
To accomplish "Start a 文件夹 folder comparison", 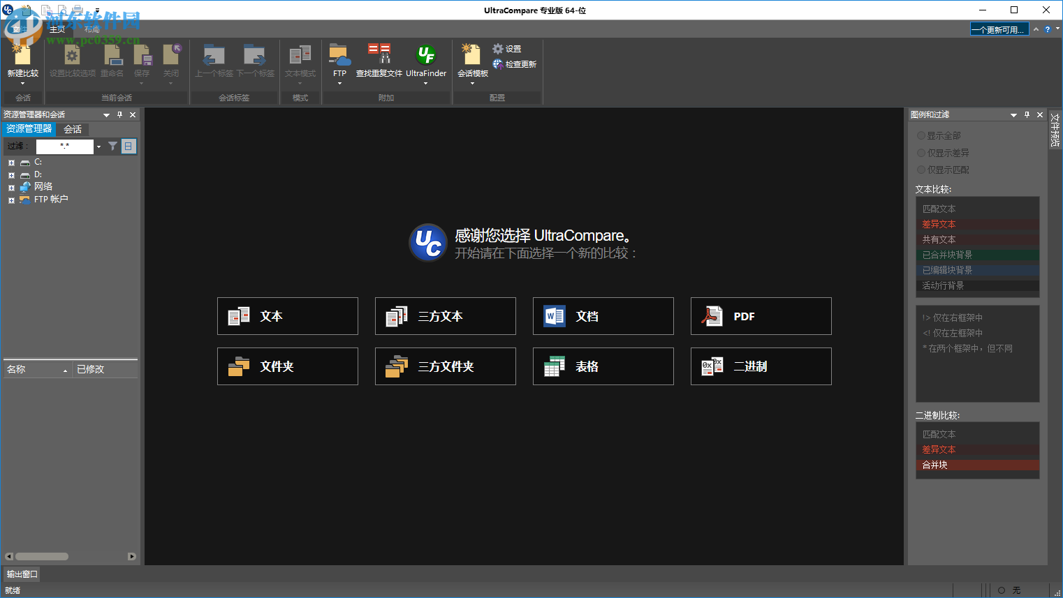I will tap(287, 366).
